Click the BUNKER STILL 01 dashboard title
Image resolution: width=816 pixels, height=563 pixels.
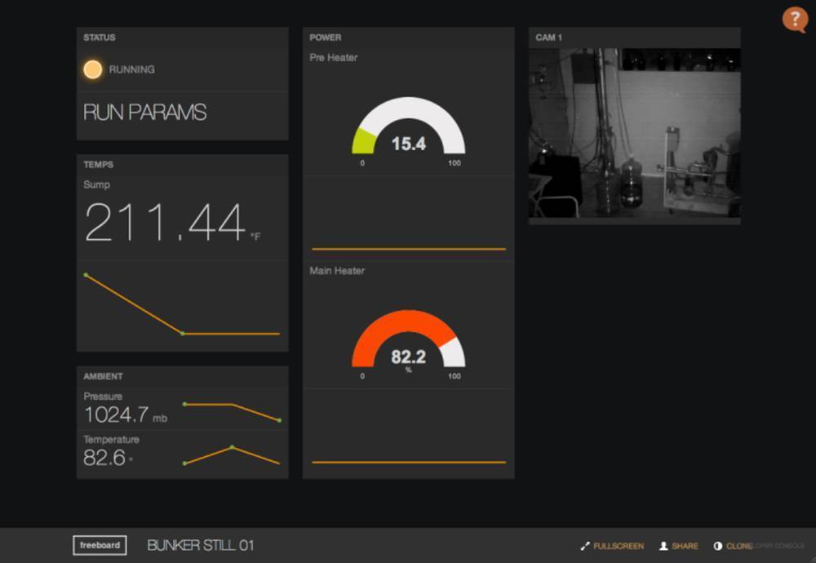pos(200,545)
